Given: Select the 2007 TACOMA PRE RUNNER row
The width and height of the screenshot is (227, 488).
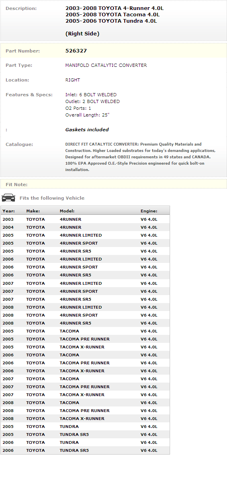Looking at the screenshot, I should (x=85, y=387).
